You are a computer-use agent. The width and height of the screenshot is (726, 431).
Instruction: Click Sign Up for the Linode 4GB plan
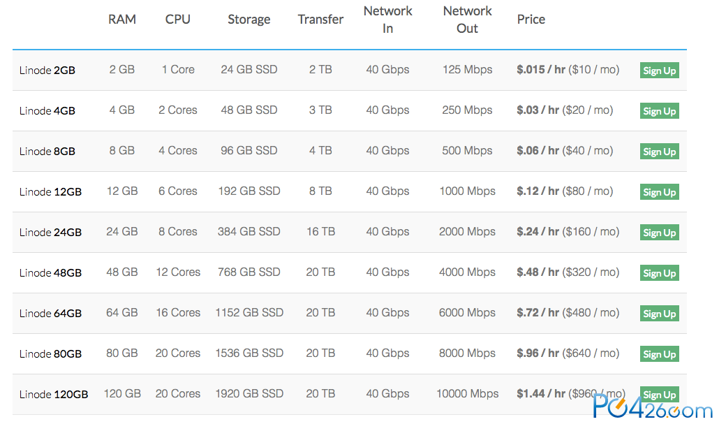[659, 111]
